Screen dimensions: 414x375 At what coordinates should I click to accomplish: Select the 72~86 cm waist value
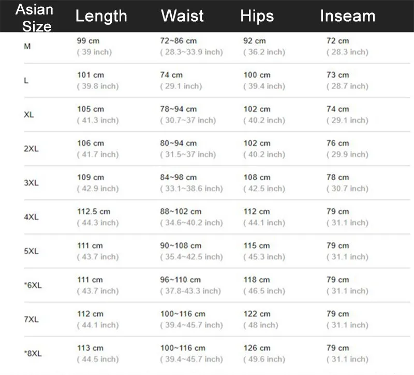point(179,41)
